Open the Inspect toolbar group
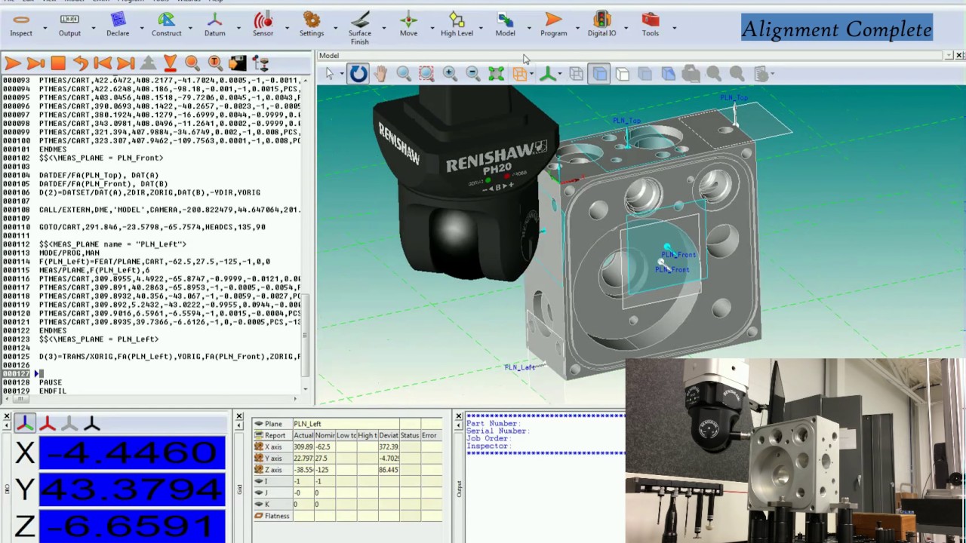 [x=21, y=23]
